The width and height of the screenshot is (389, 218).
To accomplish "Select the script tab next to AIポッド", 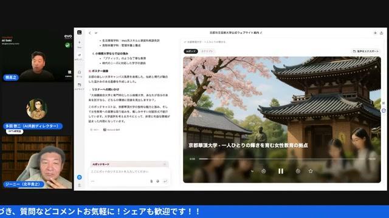I will (207, 51).
